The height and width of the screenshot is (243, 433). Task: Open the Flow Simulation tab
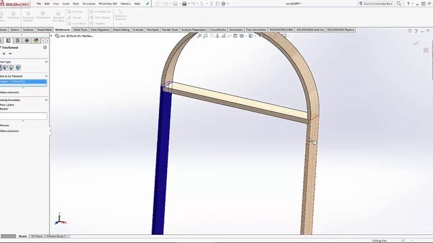[x=256, y=30]
